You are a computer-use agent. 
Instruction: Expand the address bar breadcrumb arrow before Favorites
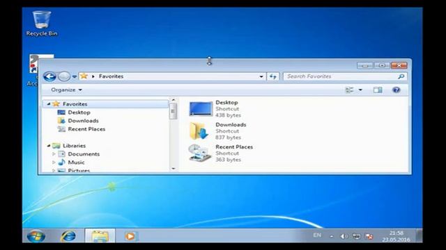(x=93, y=76)
